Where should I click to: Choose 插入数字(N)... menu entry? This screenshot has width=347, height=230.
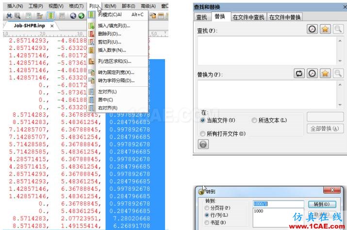[x=118, y=50]
